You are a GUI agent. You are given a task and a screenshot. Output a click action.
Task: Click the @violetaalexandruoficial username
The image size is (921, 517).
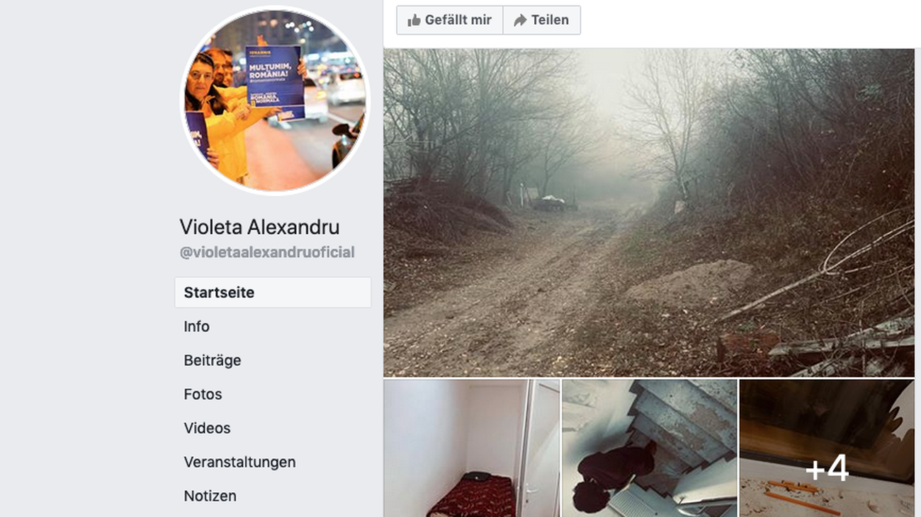pyautogui.click(x=267, y=252)
